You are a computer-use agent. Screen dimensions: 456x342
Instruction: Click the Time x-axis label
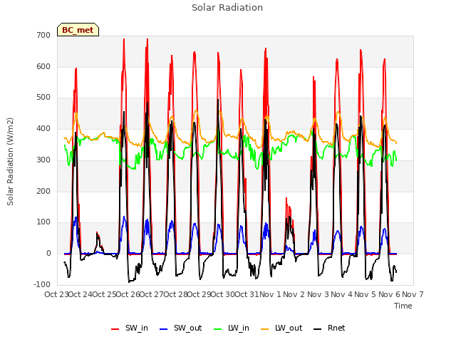pos(403,306)
